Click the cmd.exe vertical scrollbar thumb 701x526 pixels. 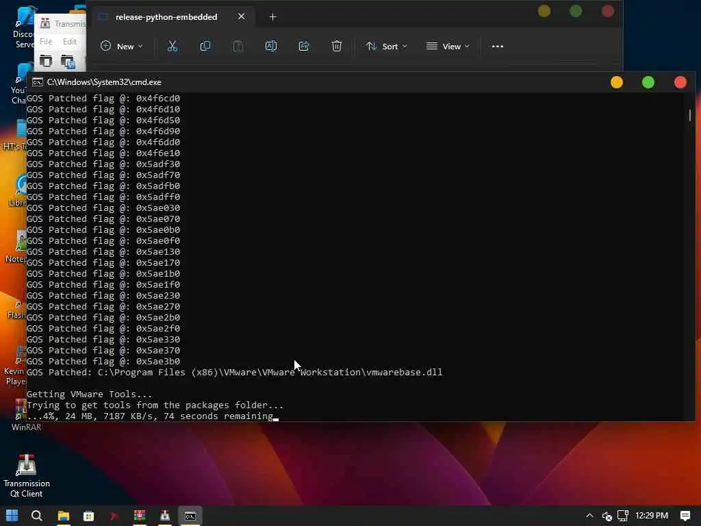point(690,115)
